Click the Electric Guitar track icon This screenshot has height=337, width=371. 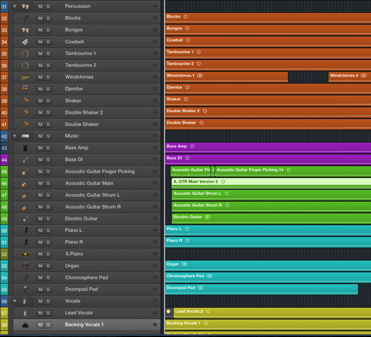[25, 219]
